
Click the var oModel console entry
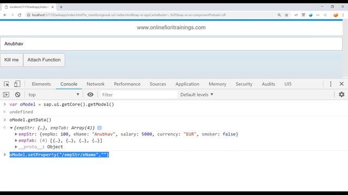click(61, 105)
